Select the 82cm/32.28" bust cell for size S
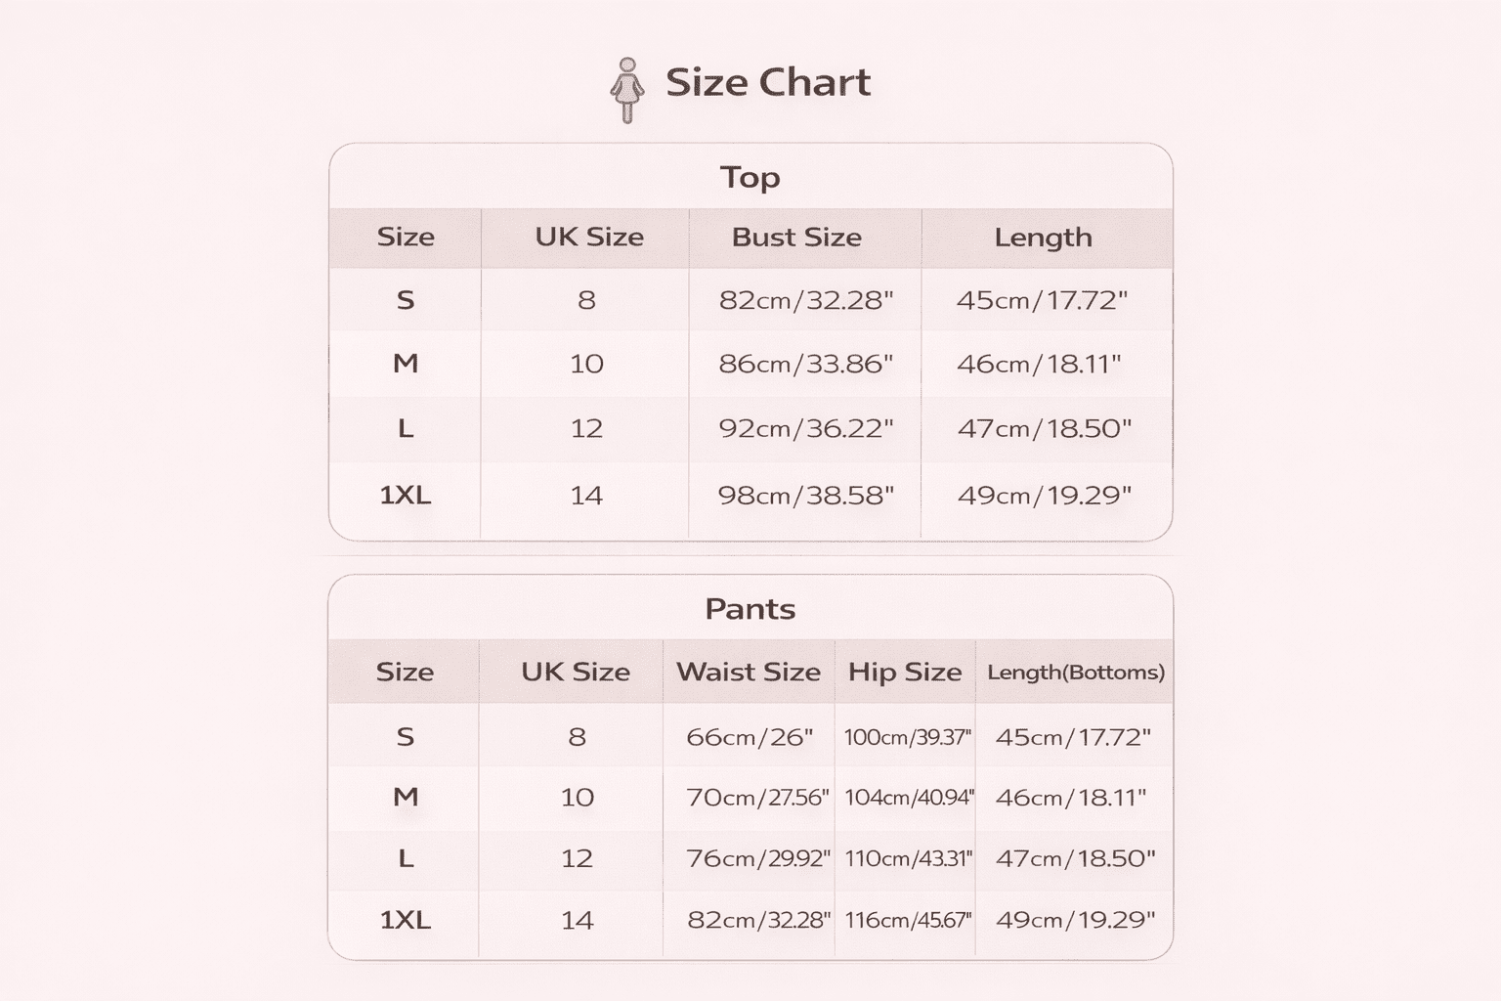This screenshot has width=1501, height=1001. pos(806,300)
